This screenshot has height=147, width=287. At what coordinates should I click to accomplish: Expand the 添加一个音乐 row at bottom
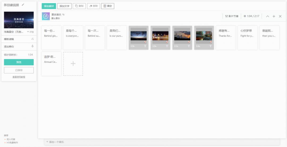(55, 142)
